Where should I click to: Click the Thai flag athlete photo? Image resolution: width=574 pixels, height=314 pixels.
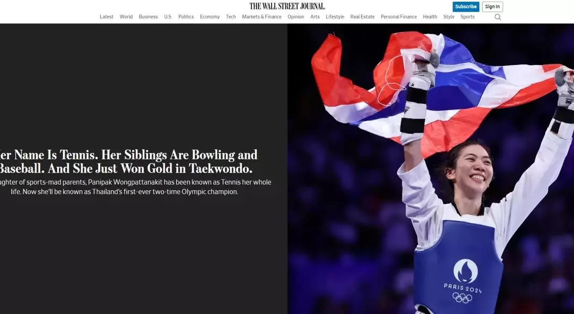[430, 169]
